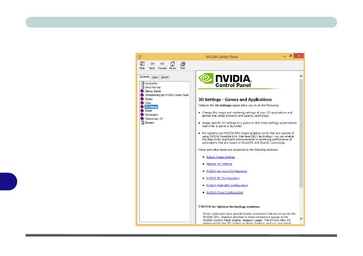Image resolution: width=363 pixels, height=256 pixels.
Task: Click the Introduction help page icon
Action: point(143,83)
